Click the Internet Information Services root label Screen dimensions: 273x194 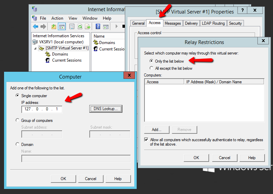click(x=59, y=36)
